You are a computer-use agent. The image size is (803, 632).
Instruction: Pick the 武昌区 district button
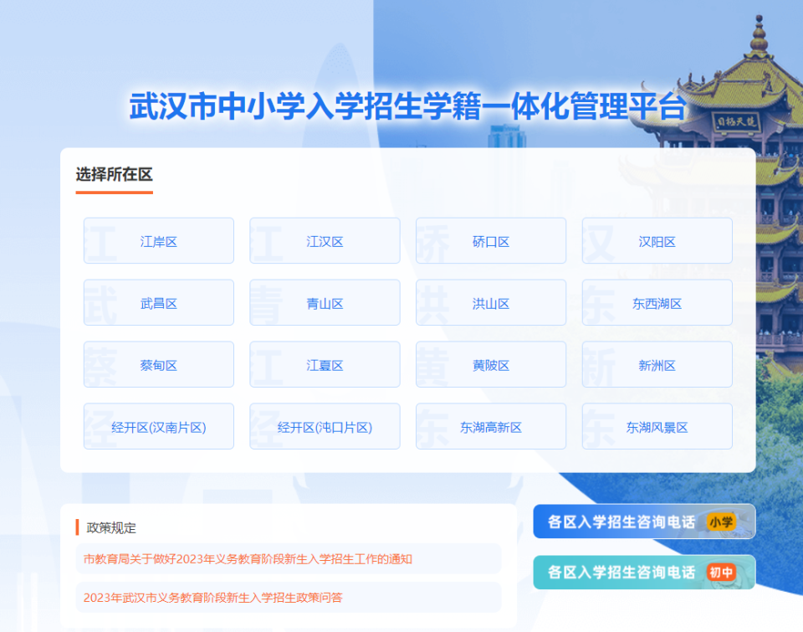tap(158, 303)
